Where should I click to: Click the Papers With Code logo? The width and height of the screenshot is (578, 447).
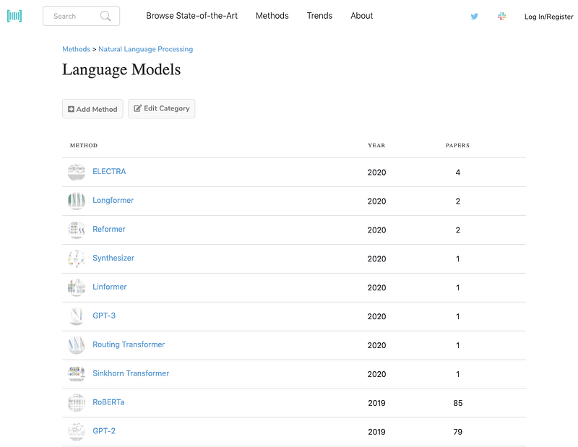click(x=14, y=16)
